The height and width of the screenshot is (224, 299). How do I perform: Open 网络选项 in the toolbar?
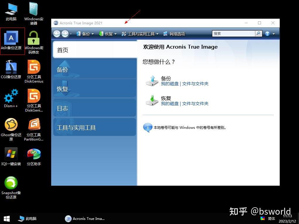174,34
